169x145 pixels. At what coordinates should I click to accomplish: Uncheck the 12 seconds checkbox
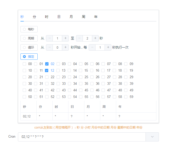click(47, 71)
